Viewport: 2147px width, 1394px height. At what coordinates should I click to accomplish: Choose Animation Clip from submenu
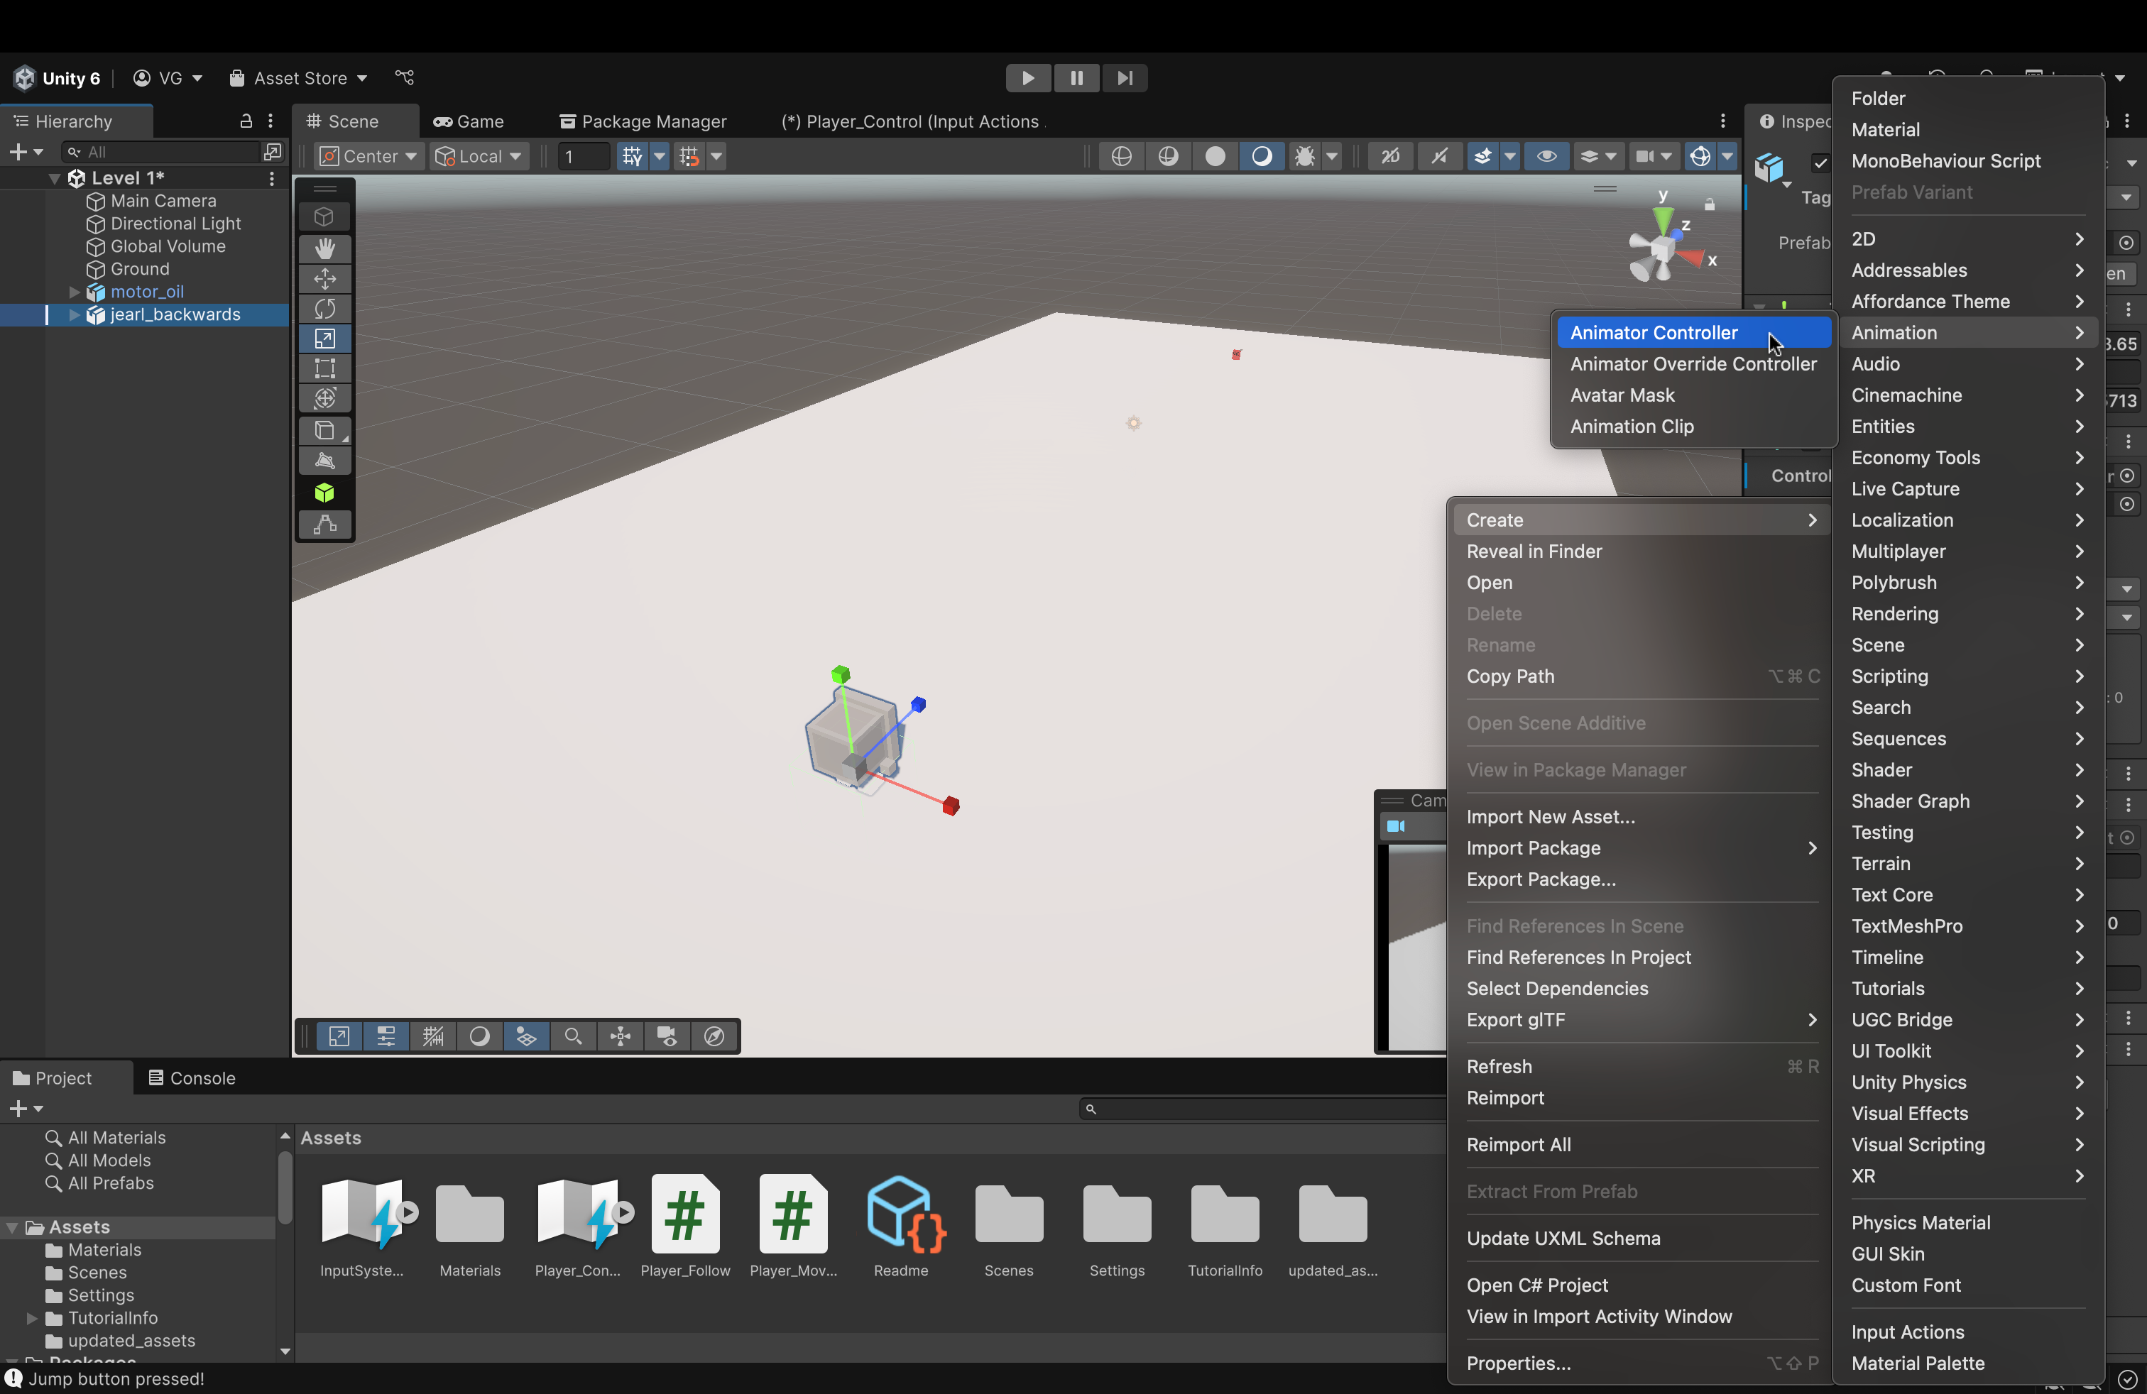point(1693,427)
